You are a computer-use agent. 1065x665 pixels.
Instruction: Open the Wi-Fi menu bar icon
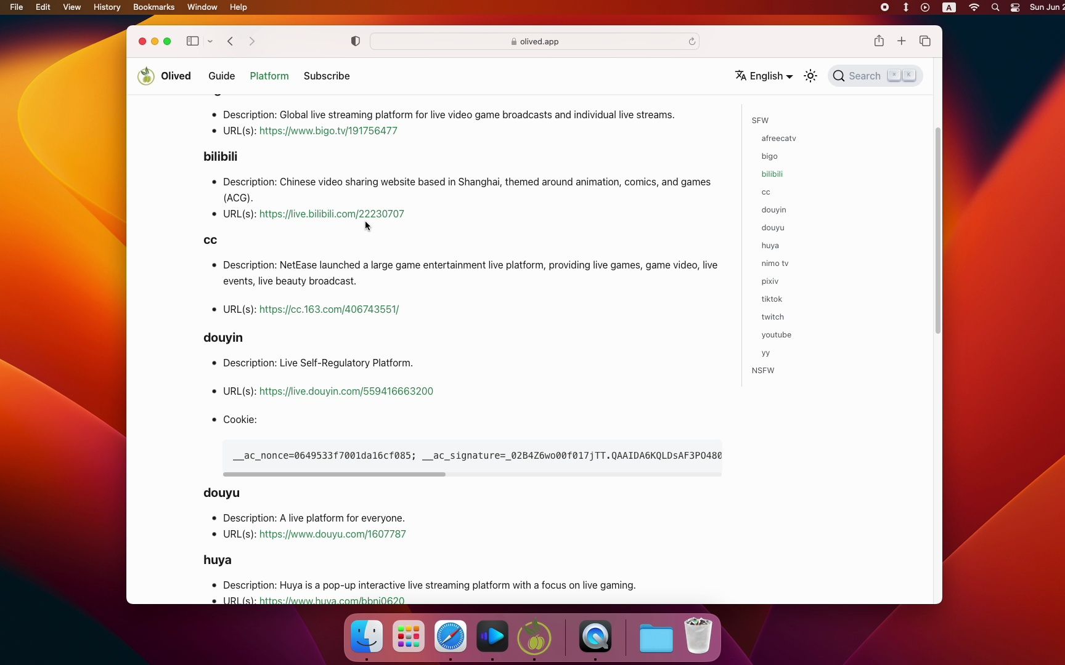[x=974, y=7]
